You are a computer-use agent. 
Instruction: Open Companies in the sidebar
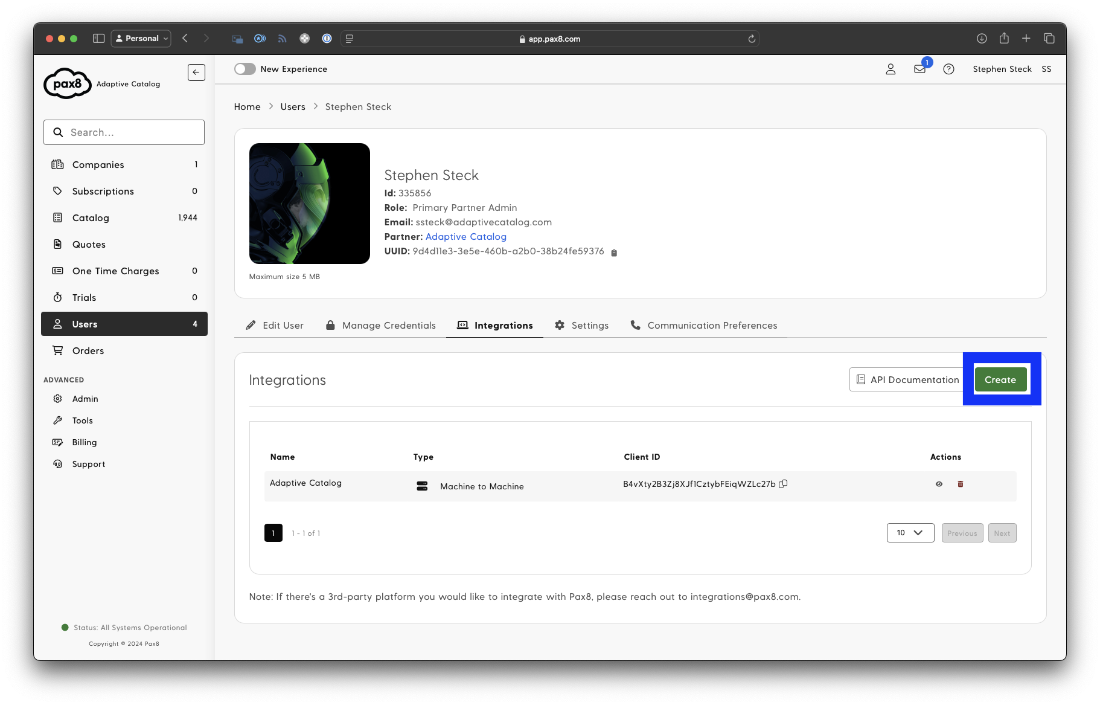click(124, 165)
